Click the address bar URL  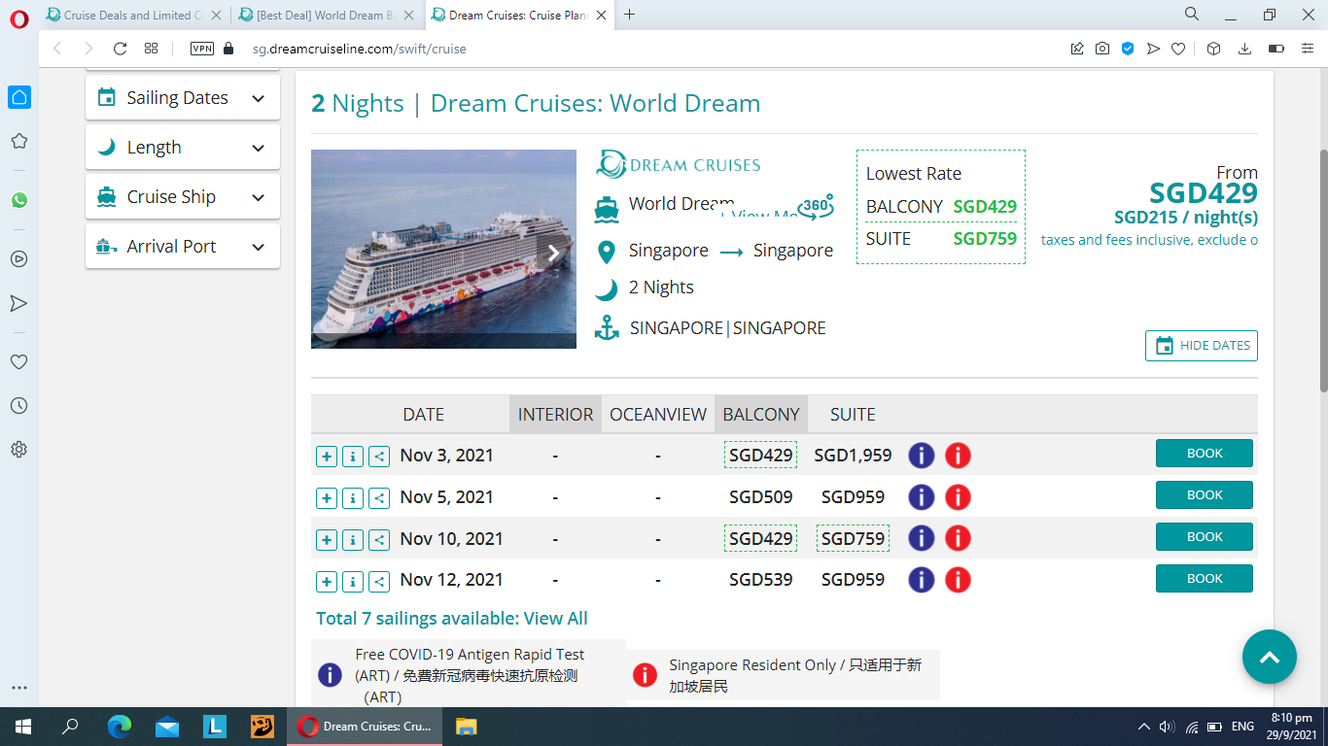click(359, 49)
